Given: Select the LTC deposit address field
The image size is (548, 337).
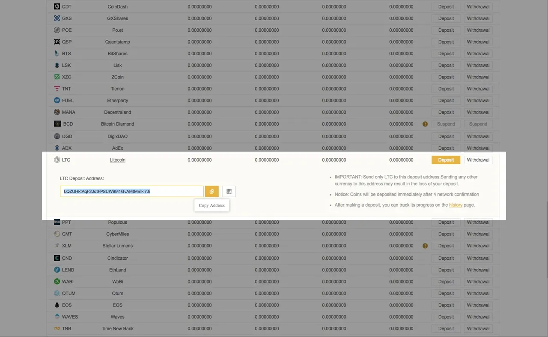Looking at the screenshot, I should point(132,191).
